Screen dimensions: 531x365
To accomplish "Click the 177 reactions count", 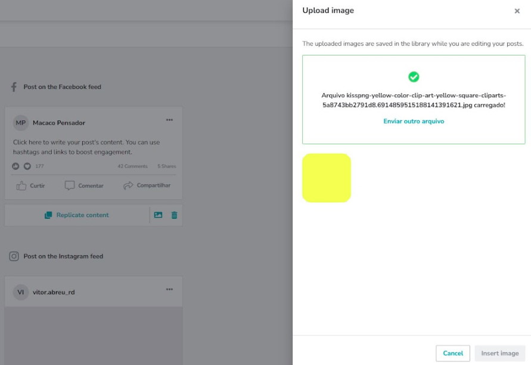I will point(39,166).
